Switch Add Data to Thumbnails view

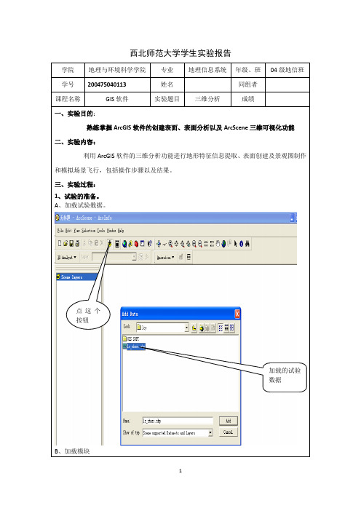tap(231, 328)
